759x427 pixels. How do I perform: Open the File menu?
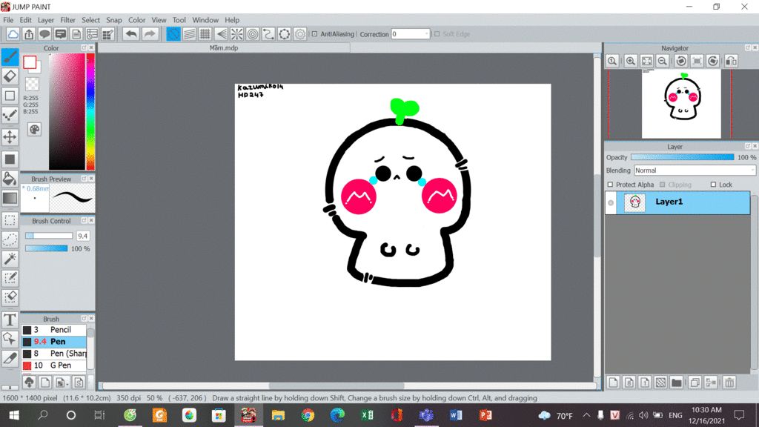[x=8, y=20]
